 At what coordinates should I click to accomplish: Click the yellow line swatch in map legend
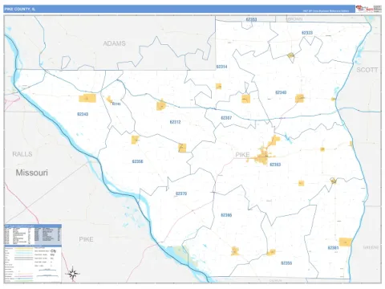(x=23, y=248)
